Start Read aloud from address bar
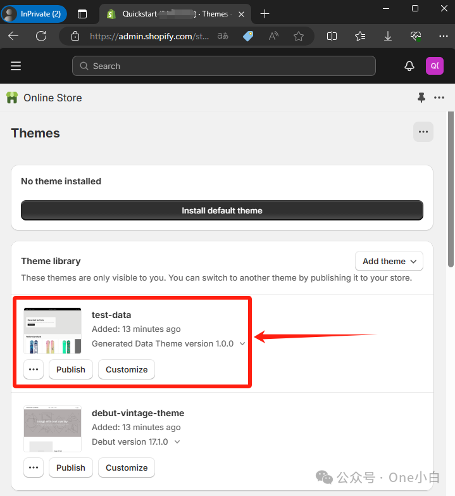 pos(273,36)
